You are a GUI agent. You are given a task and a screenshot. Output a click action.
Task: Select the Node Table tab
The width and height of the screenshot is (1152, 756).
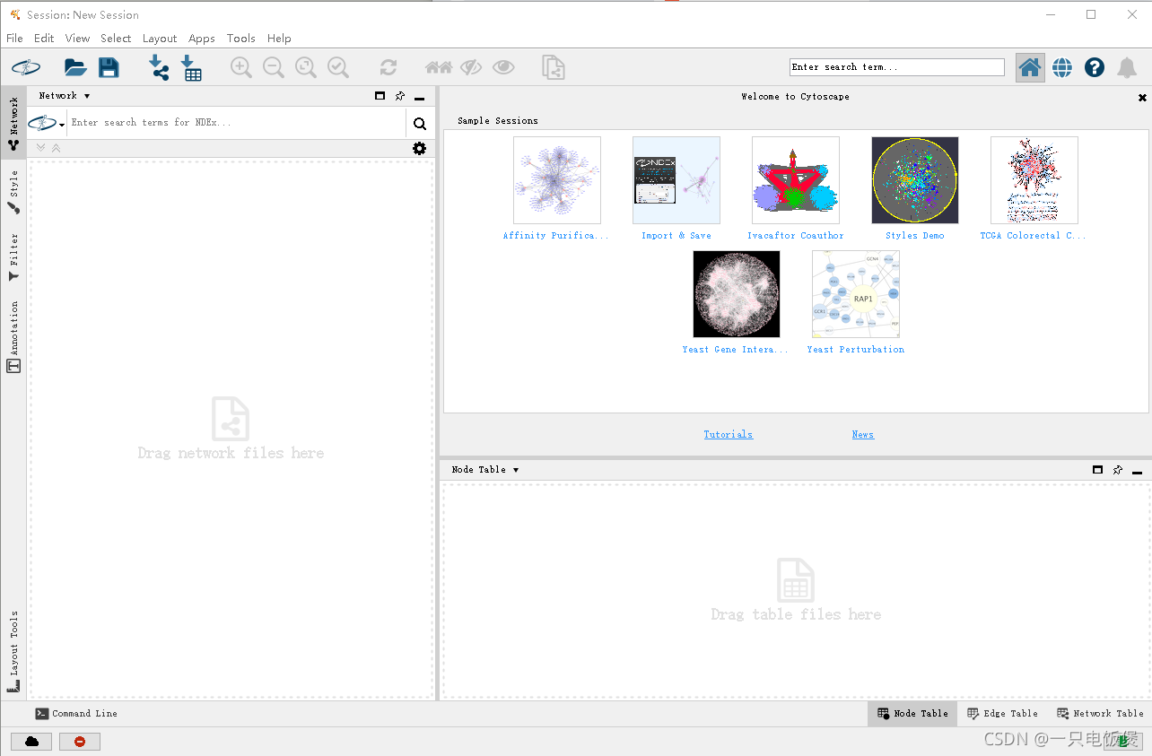(x=912, y=714)
